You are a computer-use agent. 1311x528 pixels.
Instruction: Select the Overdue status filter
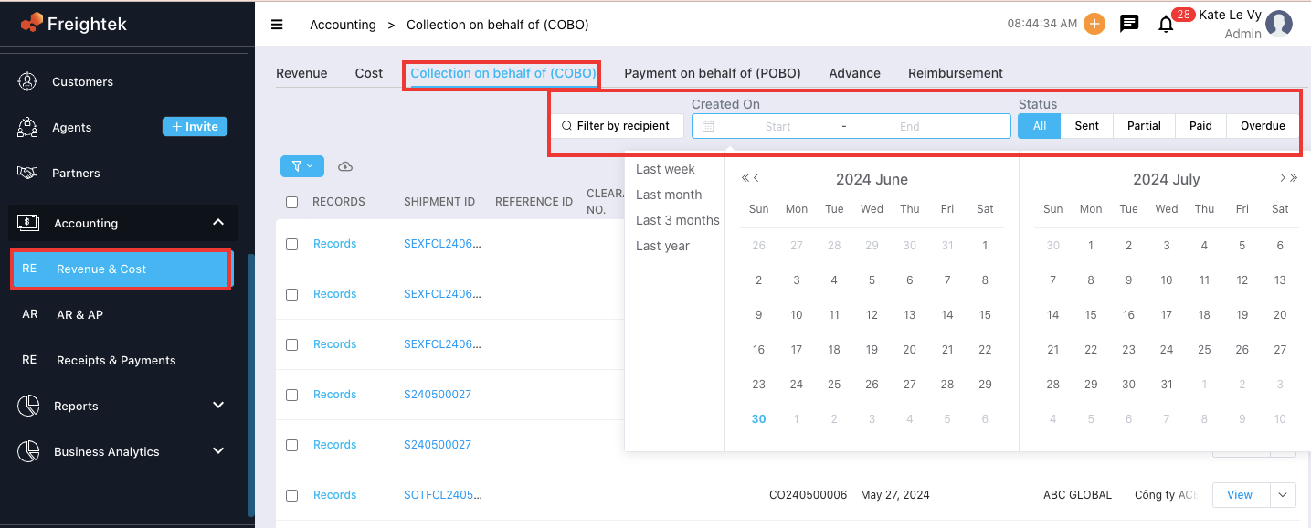tap(1263, 126)
